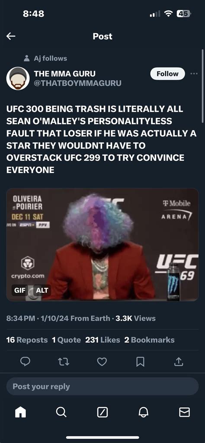Image resolution: width=205 pixels, height=443 pixels.
Task: Open the Messages envelope icon
Action: click(x=184, y=413)
